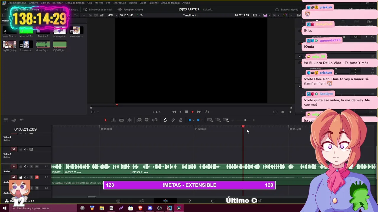Screen dimensions: 378x212
Task: Select Minecraft_T... green clip thumbnail
Action: tap(26, 30)
